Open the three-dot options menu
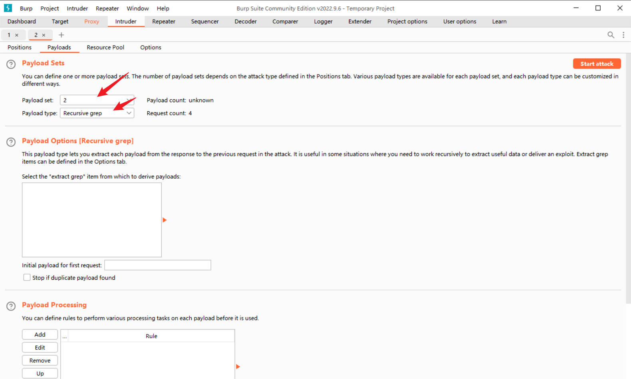Image resolution: width=631 pixels, height=379 pixels. tap(623, 35)
